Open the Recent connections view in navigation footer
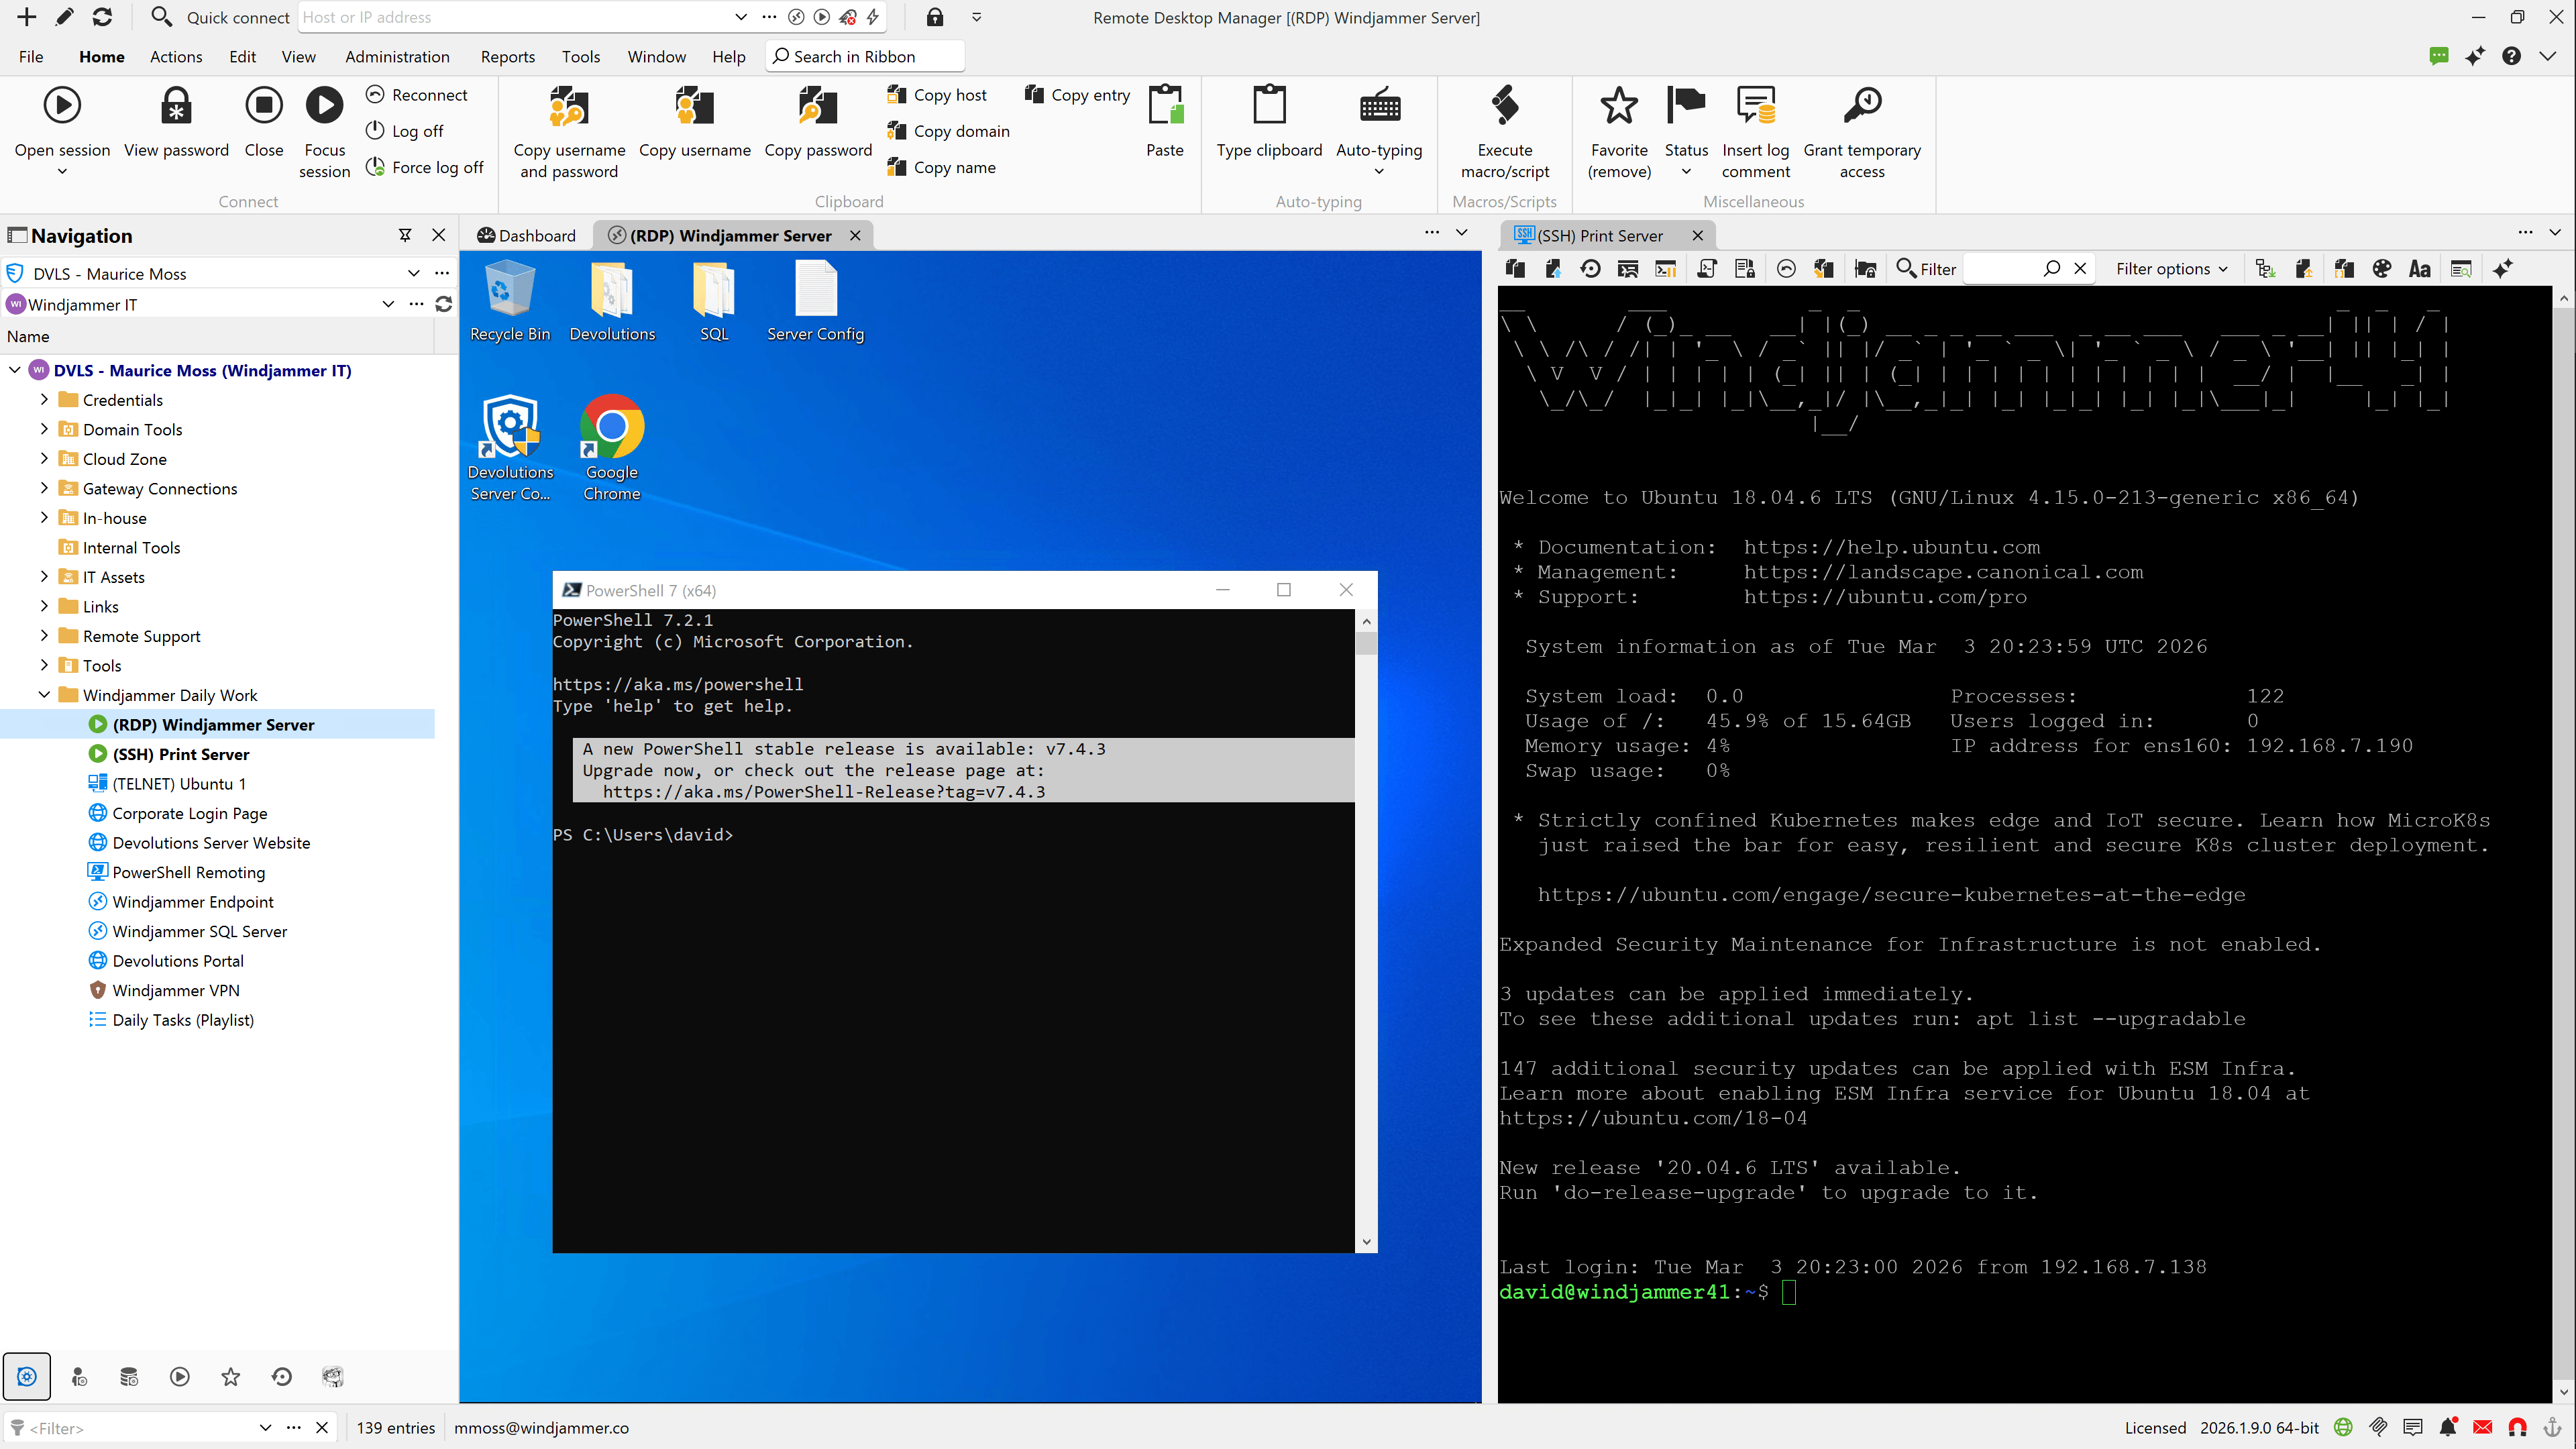 pyautogui.click(x=281, y=1376)
